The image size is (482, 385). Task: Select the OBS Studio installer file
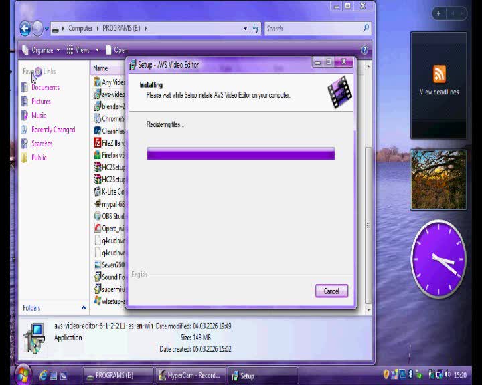point(109,216)
